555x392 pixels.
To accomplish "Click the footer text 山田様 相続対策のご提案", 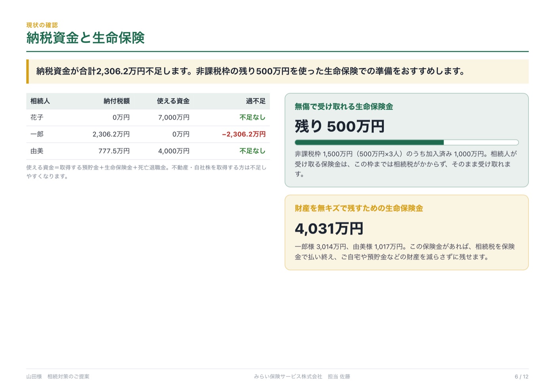I will point(58,377).
